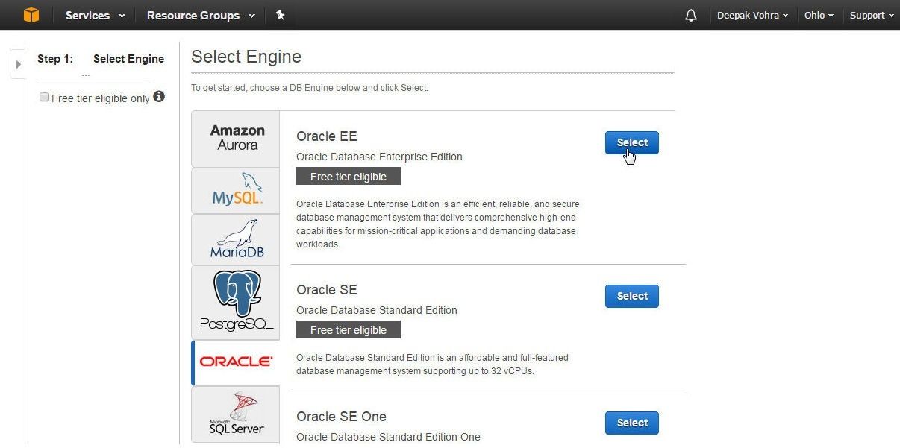Enable the Free tier eligible only checkbox
The width and height of the screenshot is (900, 448).
(44, 98)
